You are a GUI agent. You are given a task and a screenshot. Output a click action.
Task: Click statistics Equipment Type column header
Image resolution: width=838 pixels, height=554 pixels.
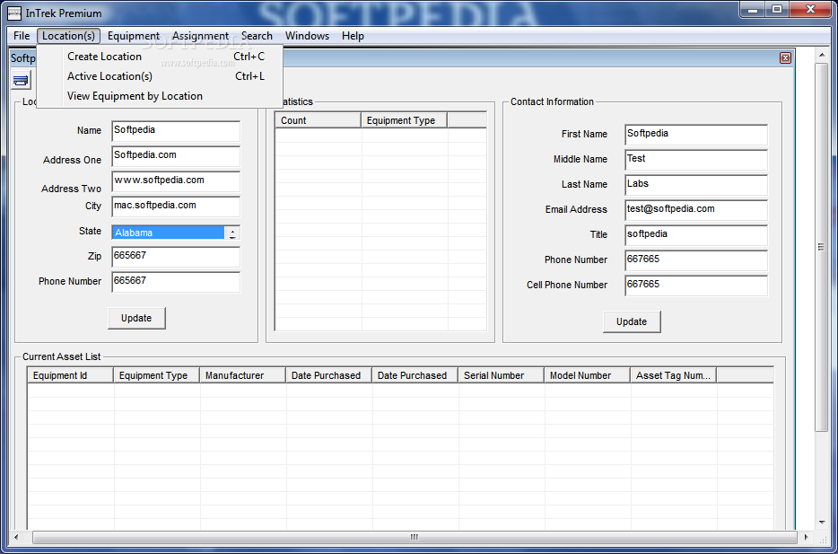(405, 120)
